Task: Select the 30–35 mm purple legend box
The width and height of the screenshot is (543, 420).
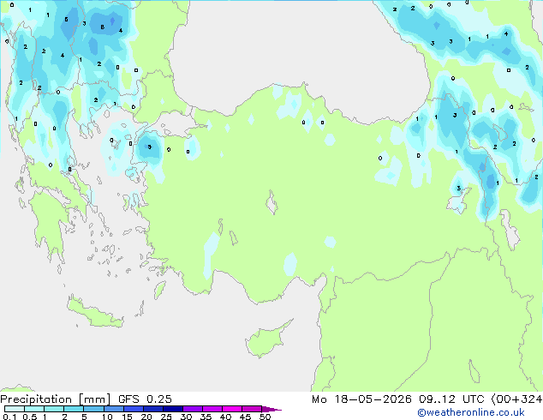Action: 192,409
